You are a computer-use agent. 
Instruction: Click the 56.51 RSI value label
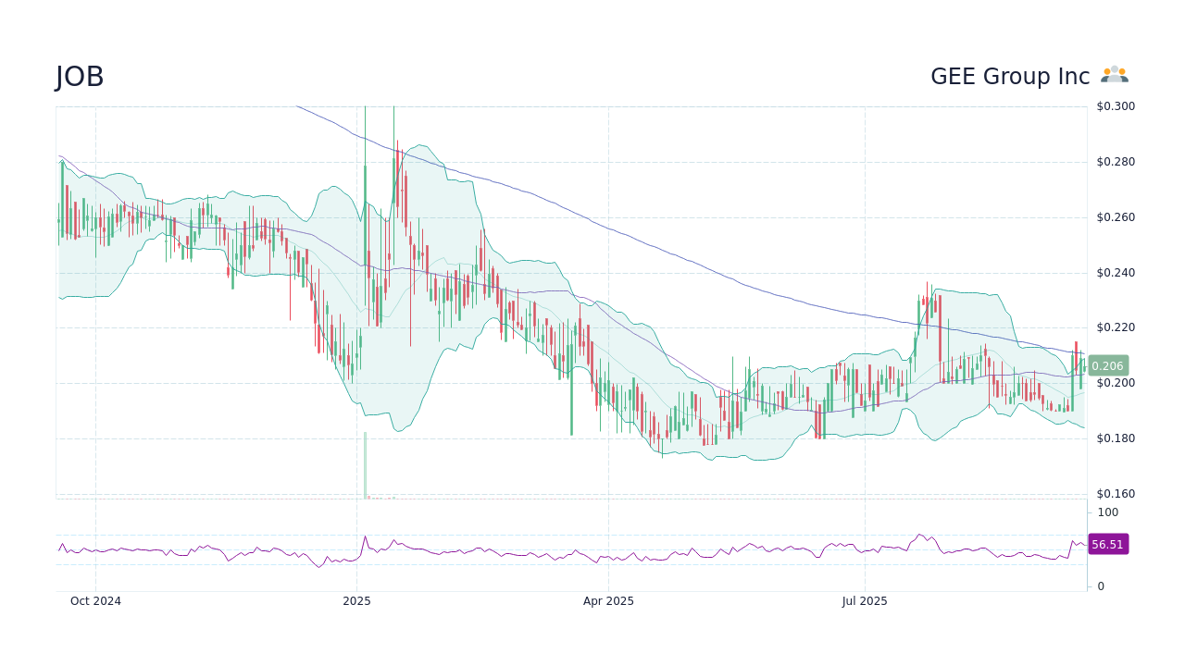[1107, 544]
